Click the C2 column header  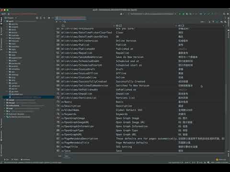point(119,25)
